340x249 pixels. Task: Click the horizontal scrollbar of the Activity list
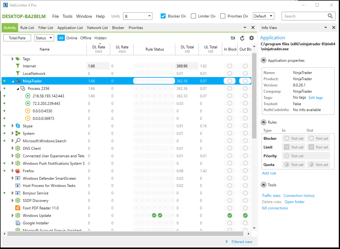(x=125, y=234)
